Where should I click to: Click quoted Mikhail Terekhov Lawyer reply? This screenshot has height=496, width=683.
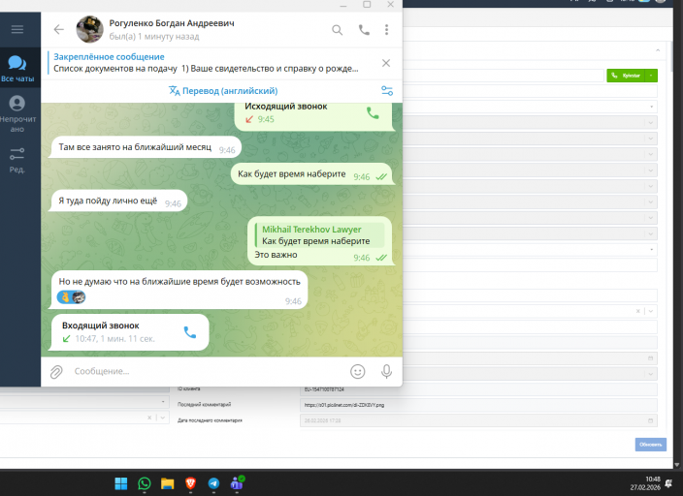320,235
